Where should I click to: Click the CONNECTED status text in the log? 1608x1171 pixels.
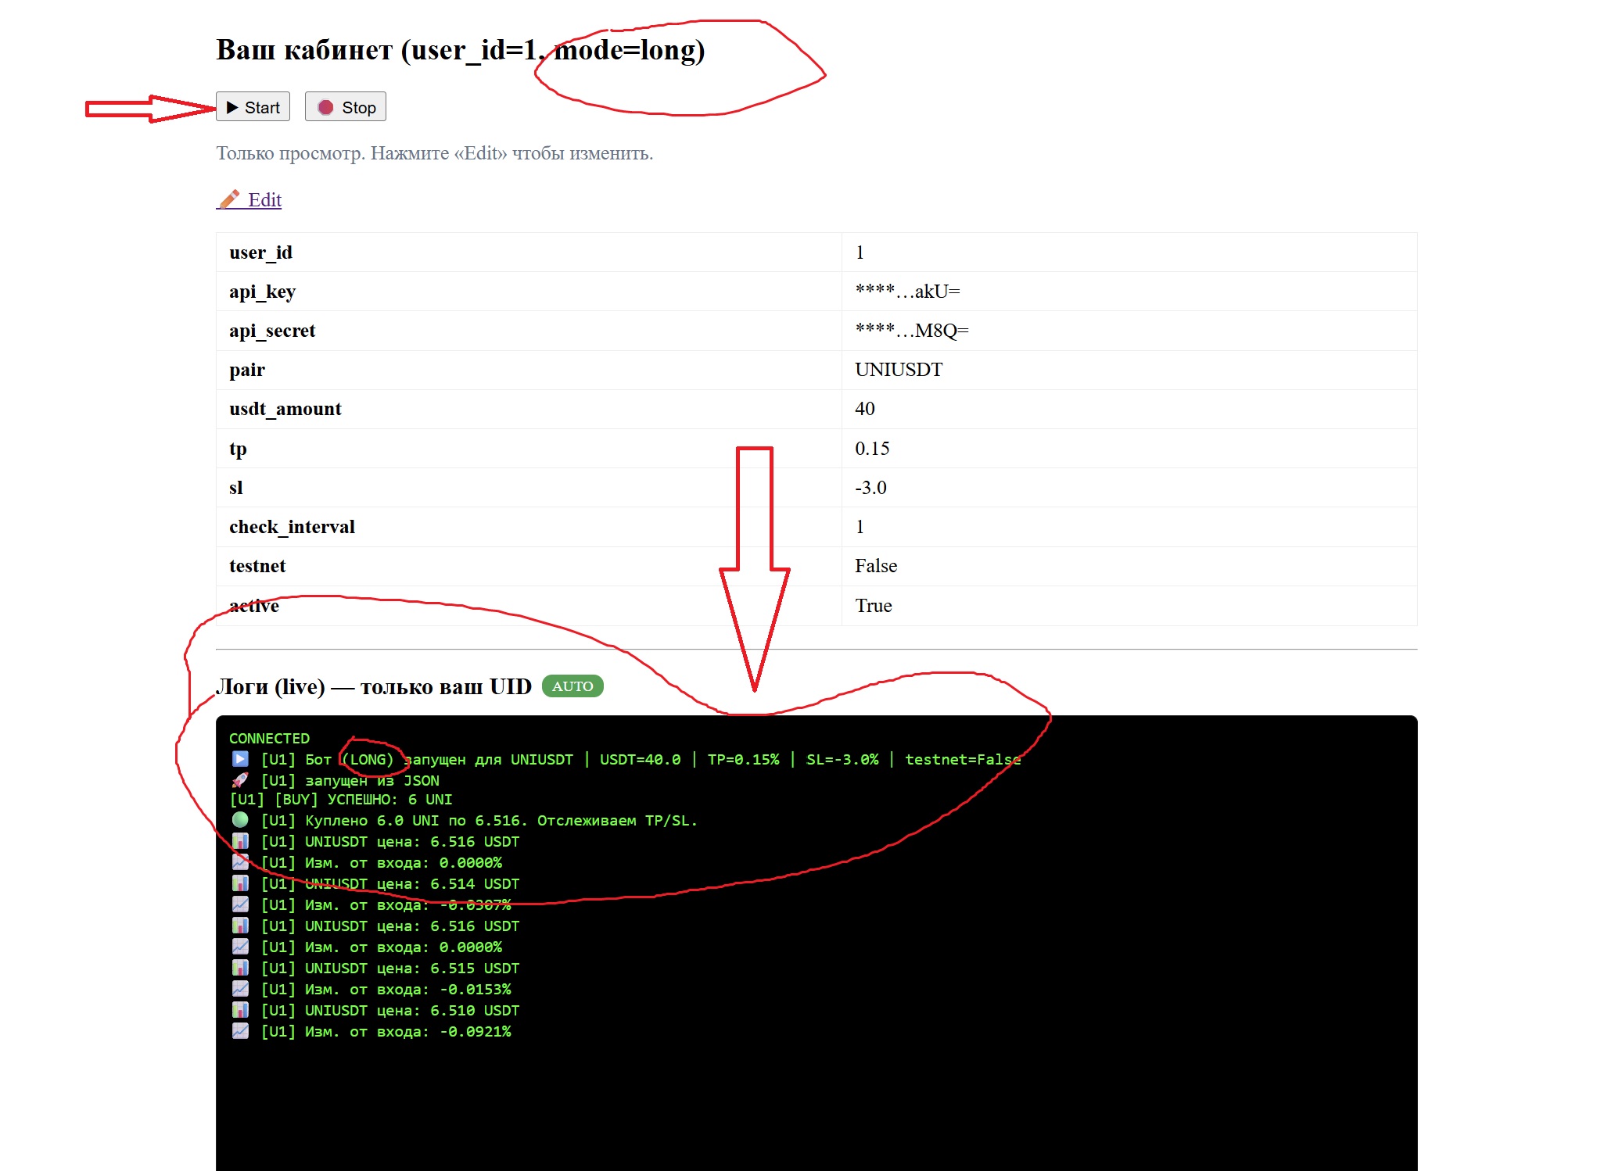pyautogui.click(x=269, y=739)
